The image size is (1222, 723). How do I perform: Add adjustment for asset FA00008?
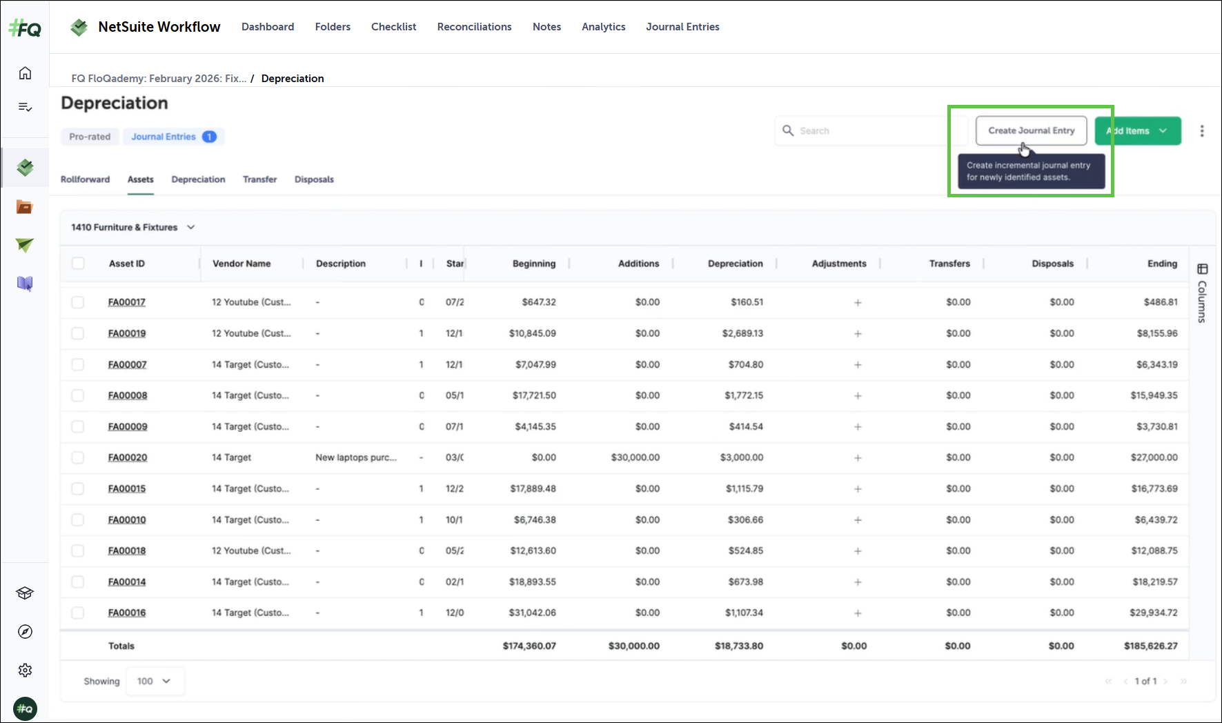point(858,395)
